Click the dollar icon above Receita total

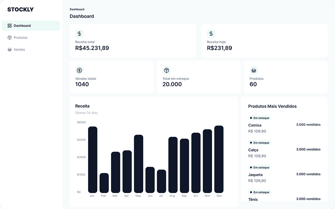click(79, 34)
